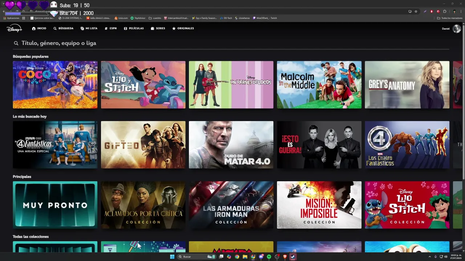Open Brave browser from the taskbar

tap(285, 257)
